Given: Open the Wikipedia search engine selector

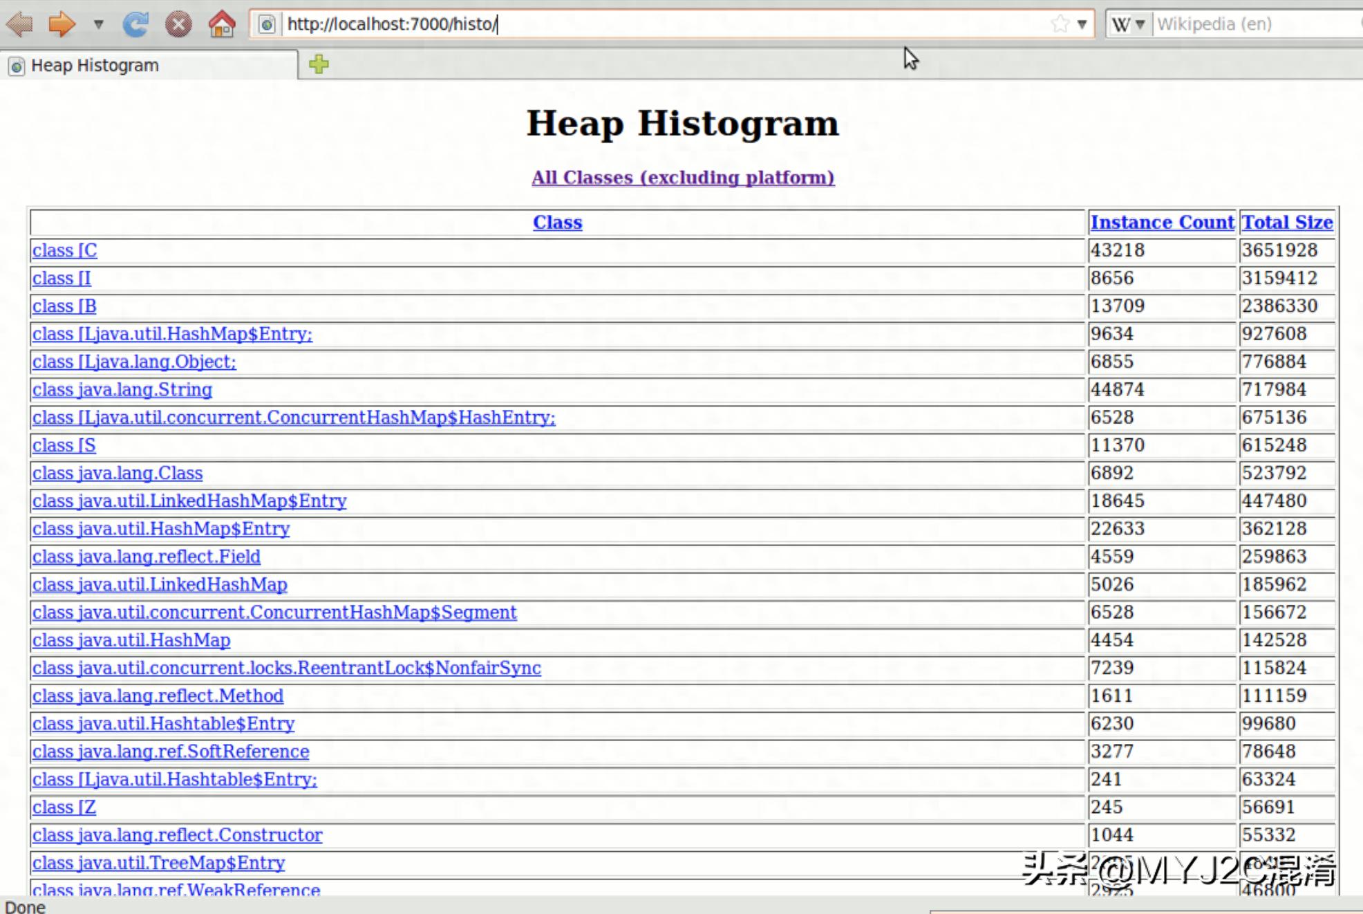Looking at the screenshot, I should pyautogui.click(x=1128, y=24).
